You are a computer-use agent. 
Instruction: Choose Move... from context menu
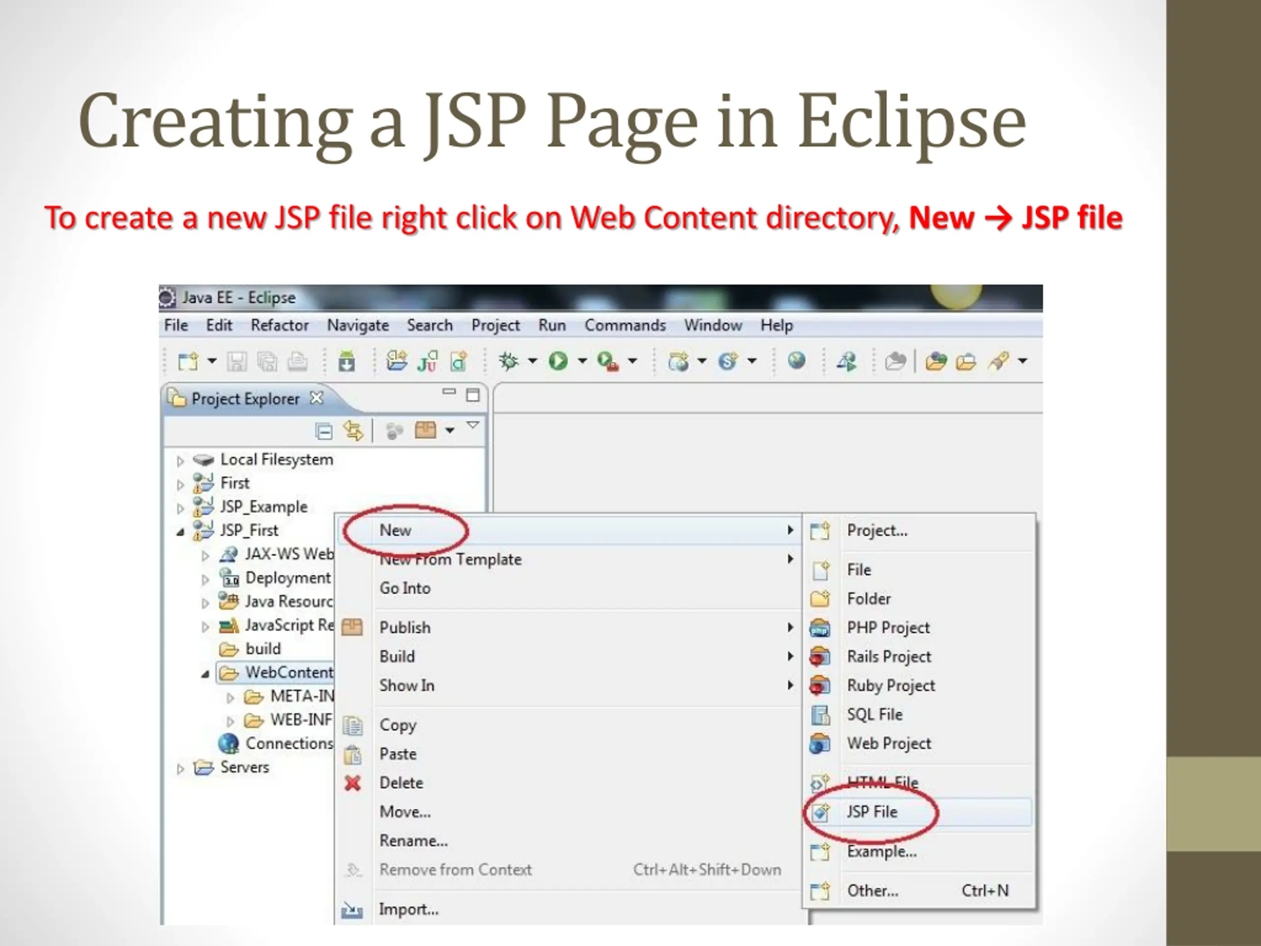[x=570, y=811]
